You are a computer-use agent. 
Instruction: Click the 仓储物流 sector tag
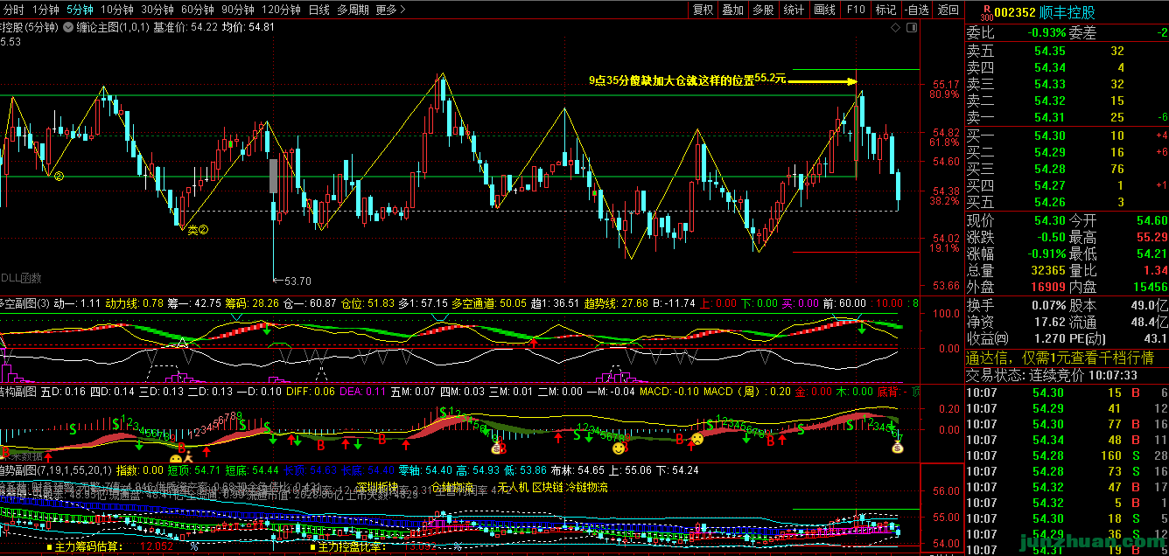tap(452, 487)
